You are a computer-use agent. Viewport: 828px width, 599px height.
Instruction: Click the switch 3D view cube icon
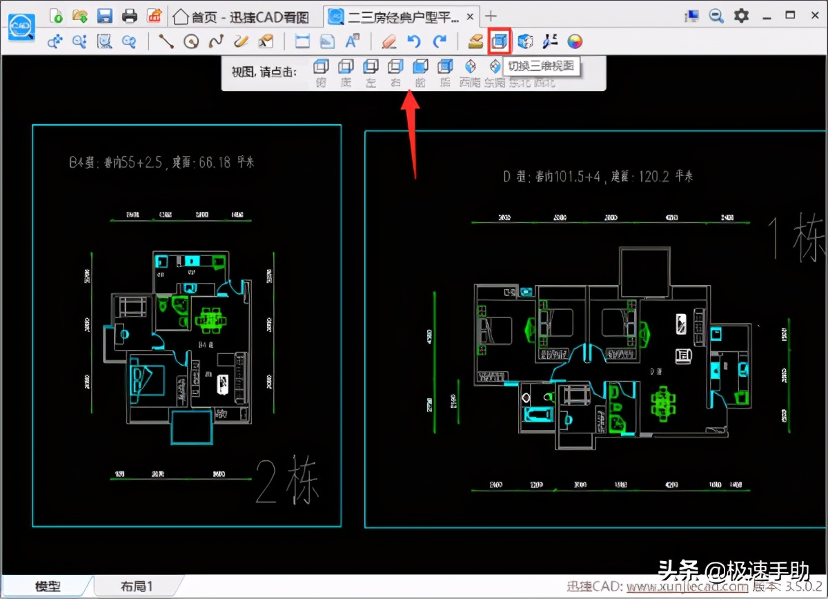499,41
